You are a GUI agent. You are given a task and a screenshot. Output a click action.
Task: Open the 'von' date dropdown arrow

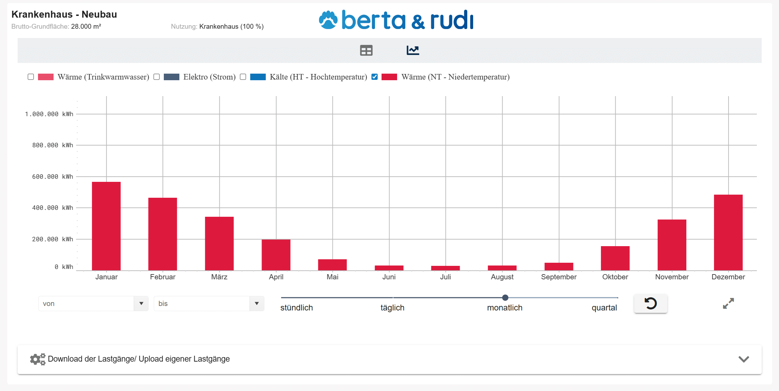(141, 304)
